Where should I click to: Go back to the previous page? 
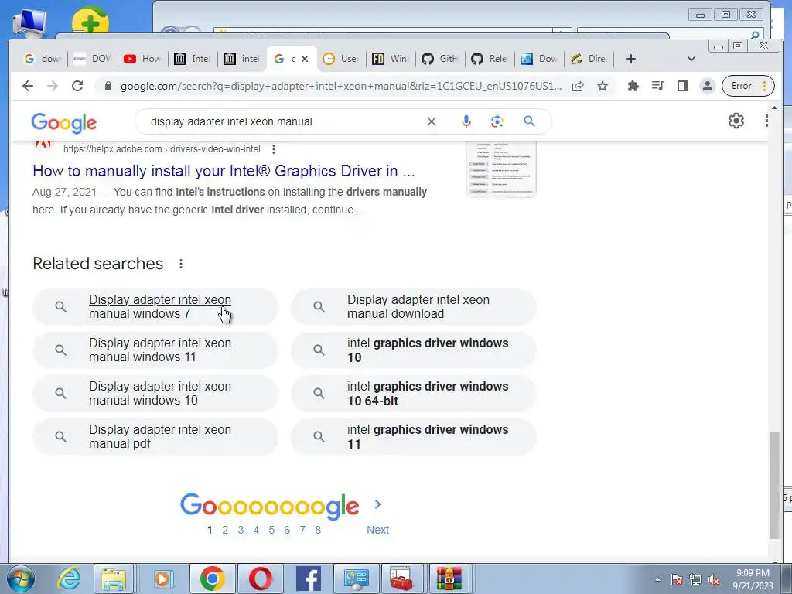pos(28,86)
